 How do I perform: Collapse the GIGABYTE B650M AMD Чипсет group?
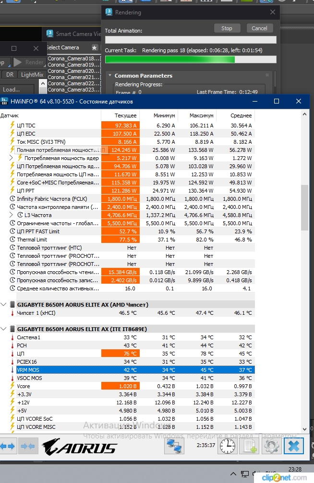point(3,304)
